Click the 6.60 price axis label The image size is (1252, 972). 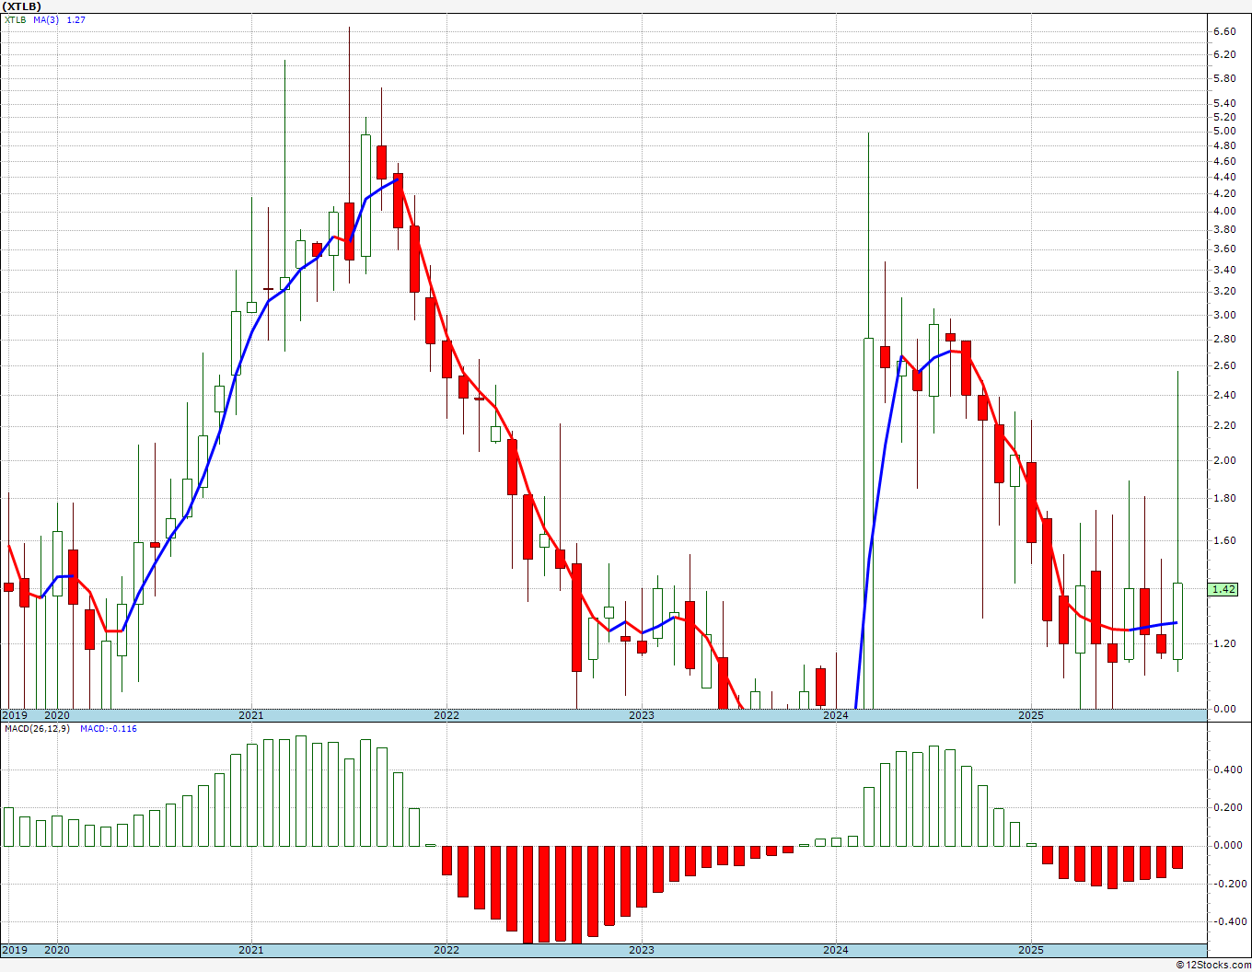(x=1224, y=31)
